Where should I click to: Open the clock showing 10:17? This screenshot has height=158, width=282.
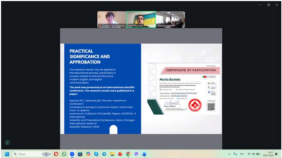tap(268, 154)
